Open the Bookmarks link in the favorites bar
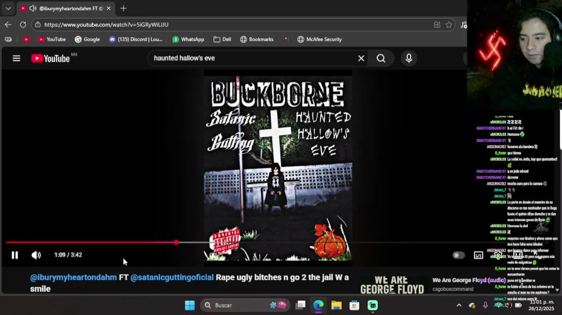 click(x=257, y=39)
